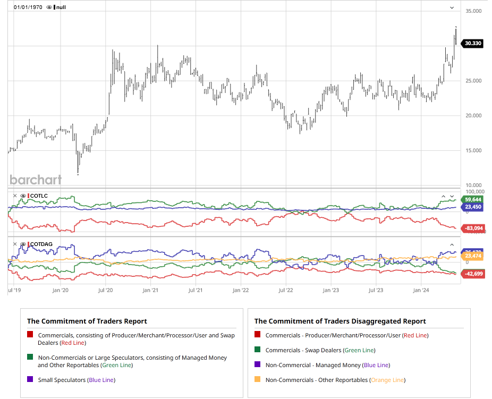The height and width of the screenshot is (399, 492).
Task: Open the COTDAG study name settings
Action: click(x=41, y=244)
